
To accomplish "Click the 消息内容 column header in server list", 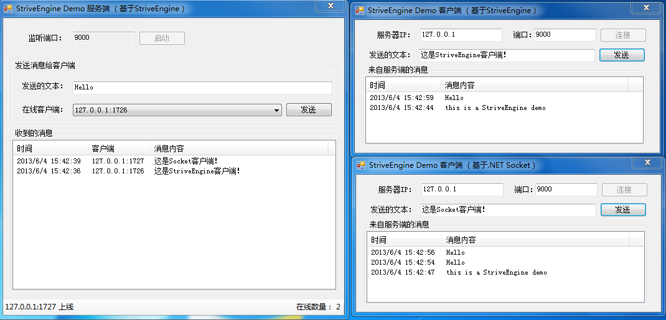I will [239, 149].
